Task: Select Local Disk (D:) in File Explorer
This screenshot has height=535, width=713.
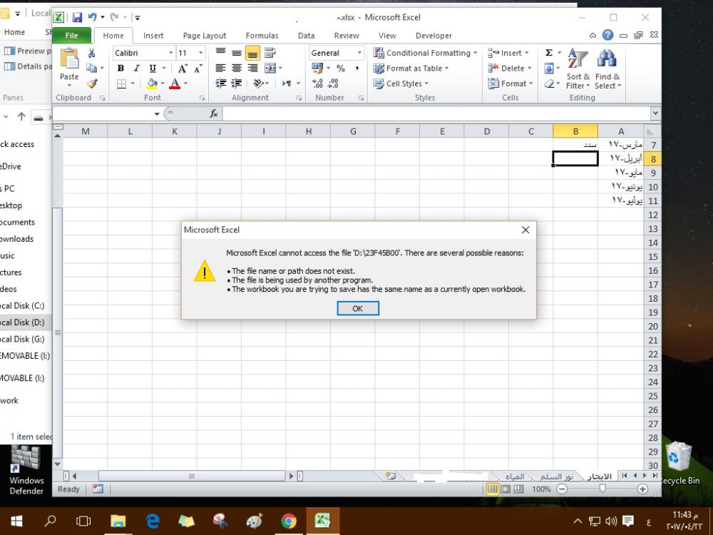Action: point(22,322)
